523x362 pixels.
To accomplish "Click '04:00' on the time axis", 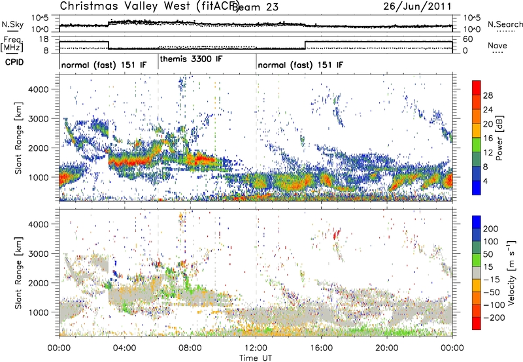I will (125, 348).
